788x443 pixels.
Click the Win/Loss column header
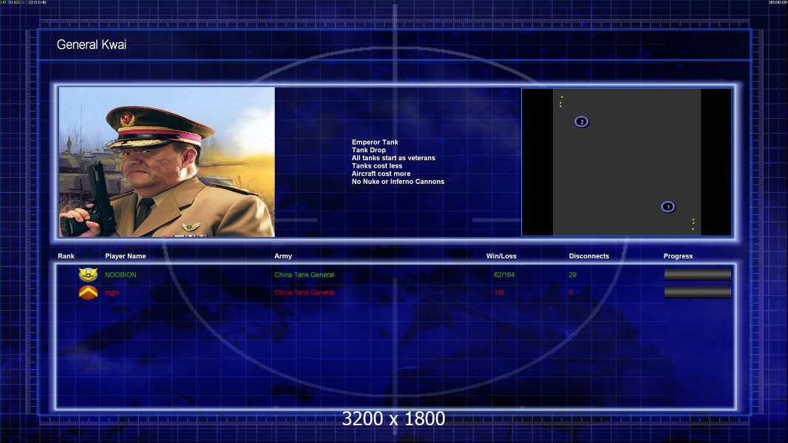pyautogui.click(x=501, y=256)
